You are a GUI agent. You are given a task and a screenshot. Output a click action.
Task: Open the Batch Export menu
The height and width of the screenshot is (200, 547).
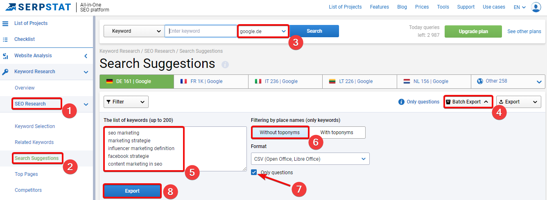pyautogui.click(x=468, y=102)
